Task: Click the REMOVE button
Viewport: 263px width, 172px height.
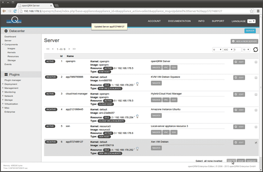Action: coord(251,161)
